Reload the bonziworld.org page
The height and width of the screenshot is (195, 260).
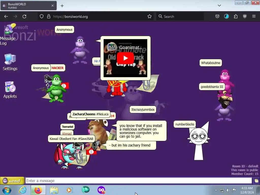24,17
